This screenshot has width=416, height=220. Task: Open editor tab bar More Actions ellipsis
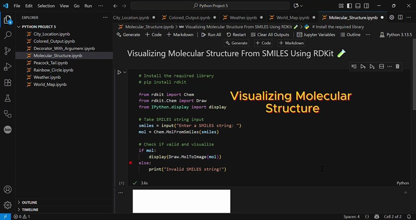click(409, 17)
